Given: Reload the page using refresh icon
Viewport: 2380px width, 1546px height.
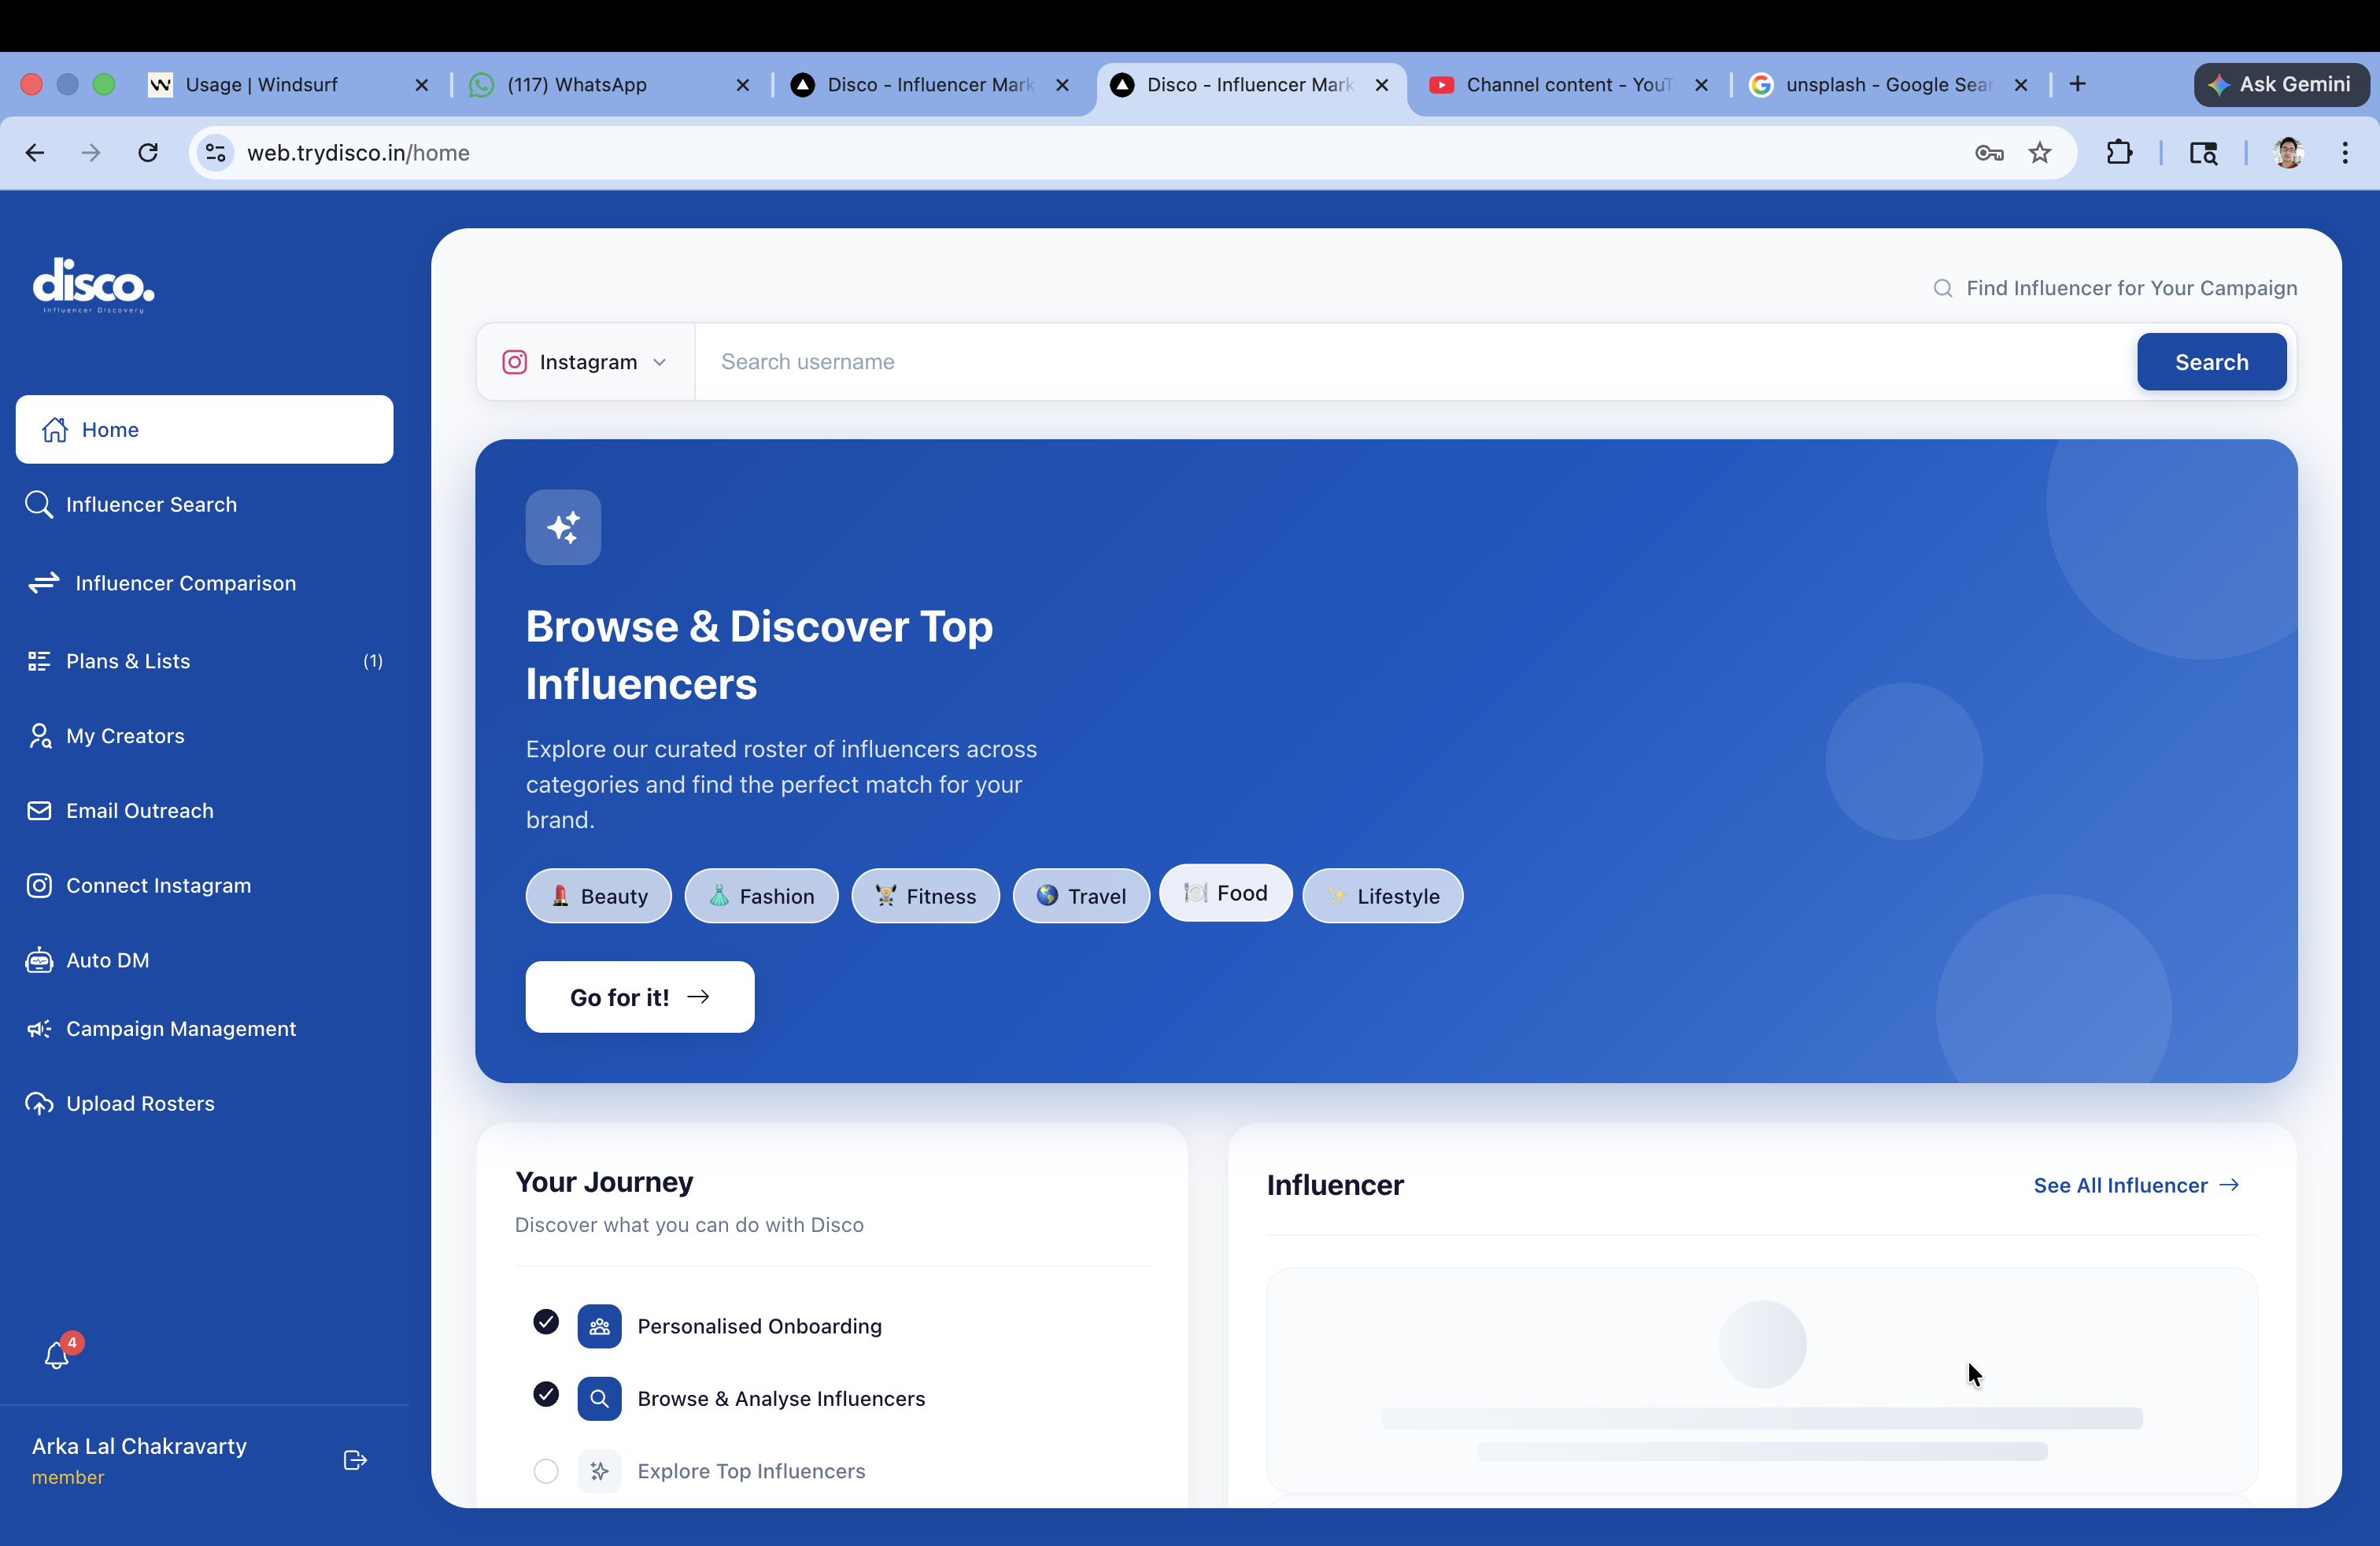Looking at the screenshot, I should tap(148, 153).
